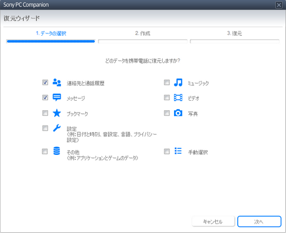Uncheck the メッセージ checkbox

[45, 98]
